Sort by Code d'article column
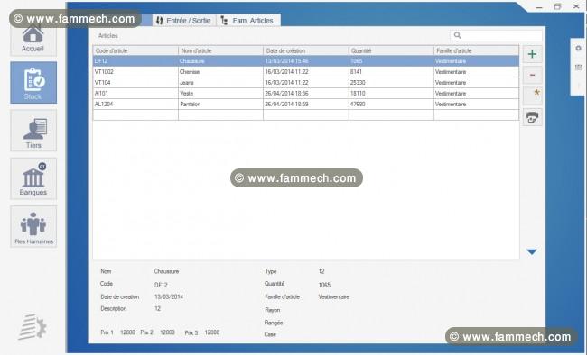Image resolution: width=587 pixels, height=355 pixels. [135, 50]
